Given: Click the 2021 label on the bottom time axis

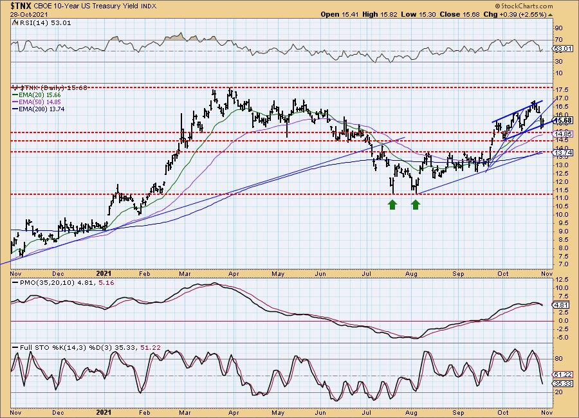Looking at the screenshot, I should point(104,412).
